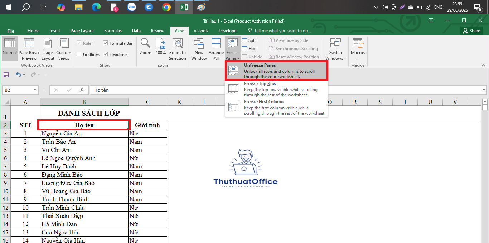489x243 pixels.
Task: Toggle the Headings checkbox
Action: (x=106, y=54)
